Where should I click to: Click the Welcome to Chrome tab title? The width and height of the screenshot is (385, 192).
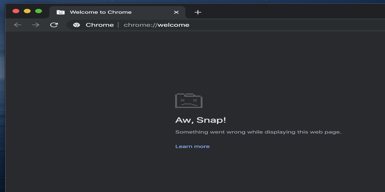[100, 12]
